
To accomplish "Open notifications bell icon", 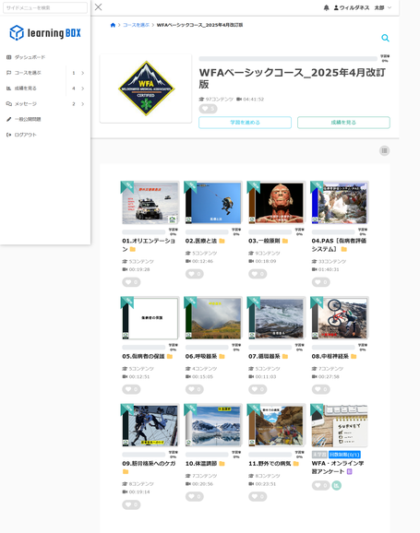I will click(x=326, y=7).
